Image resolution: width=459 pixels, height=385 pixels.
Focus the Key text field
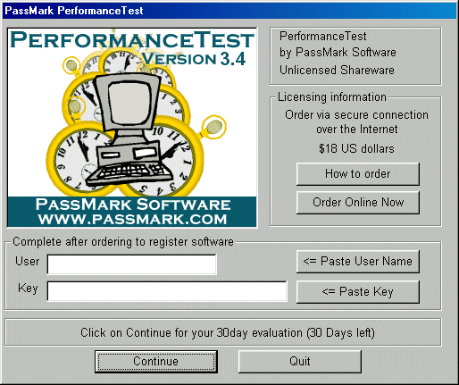click(x=167, y=291)
